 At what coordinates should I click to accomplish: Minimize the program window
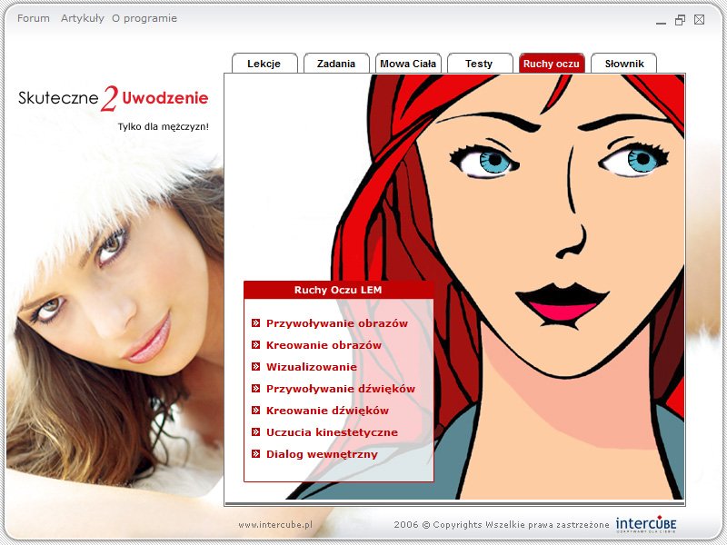tap(660, 21)
